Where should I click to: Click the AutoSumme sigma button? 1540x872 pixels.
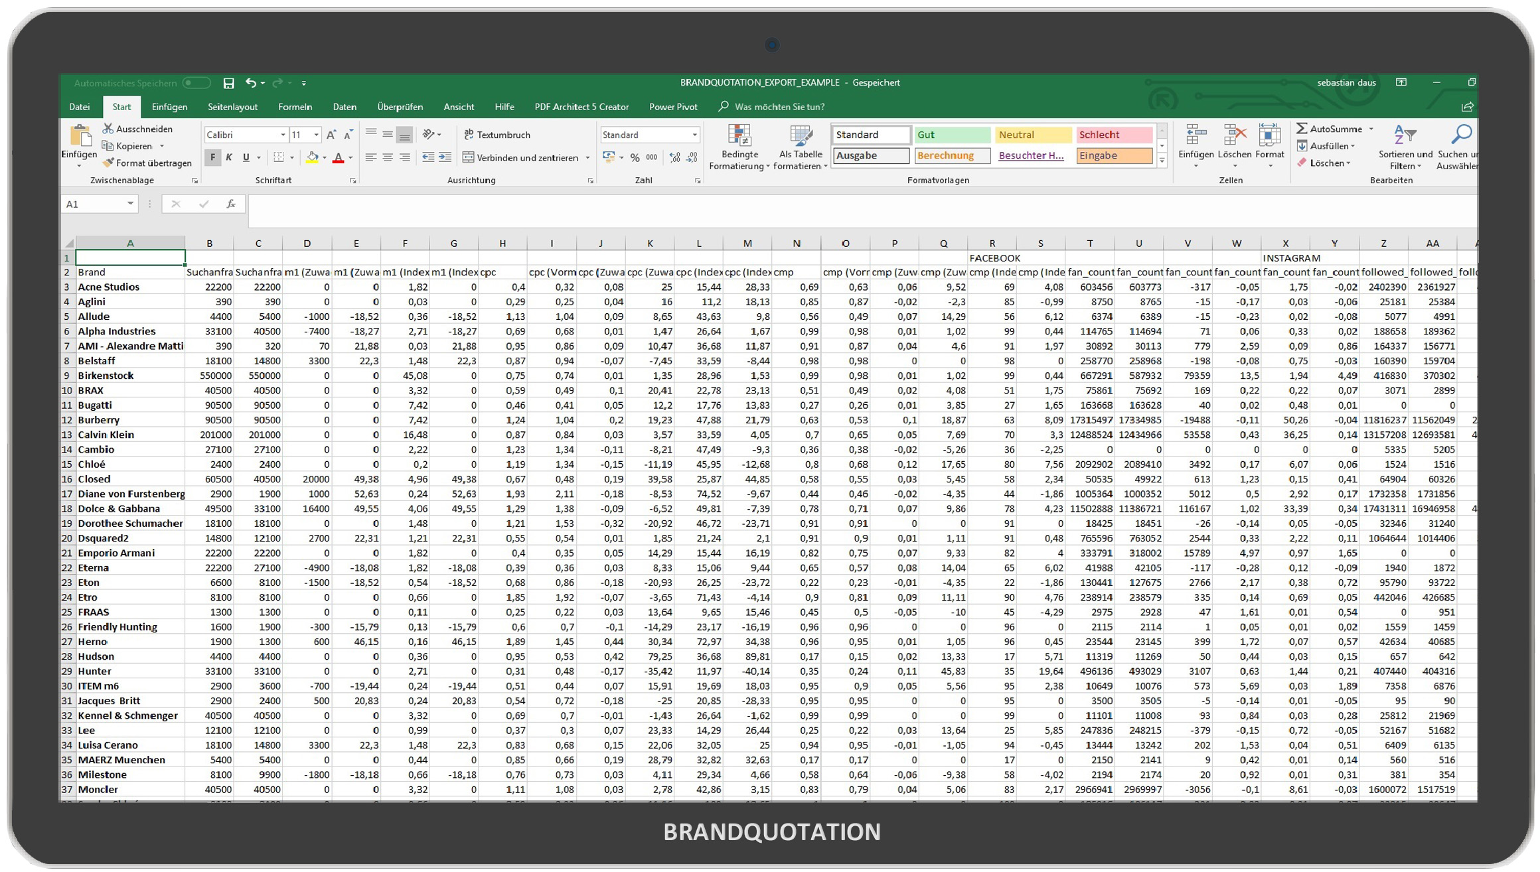1329,129
